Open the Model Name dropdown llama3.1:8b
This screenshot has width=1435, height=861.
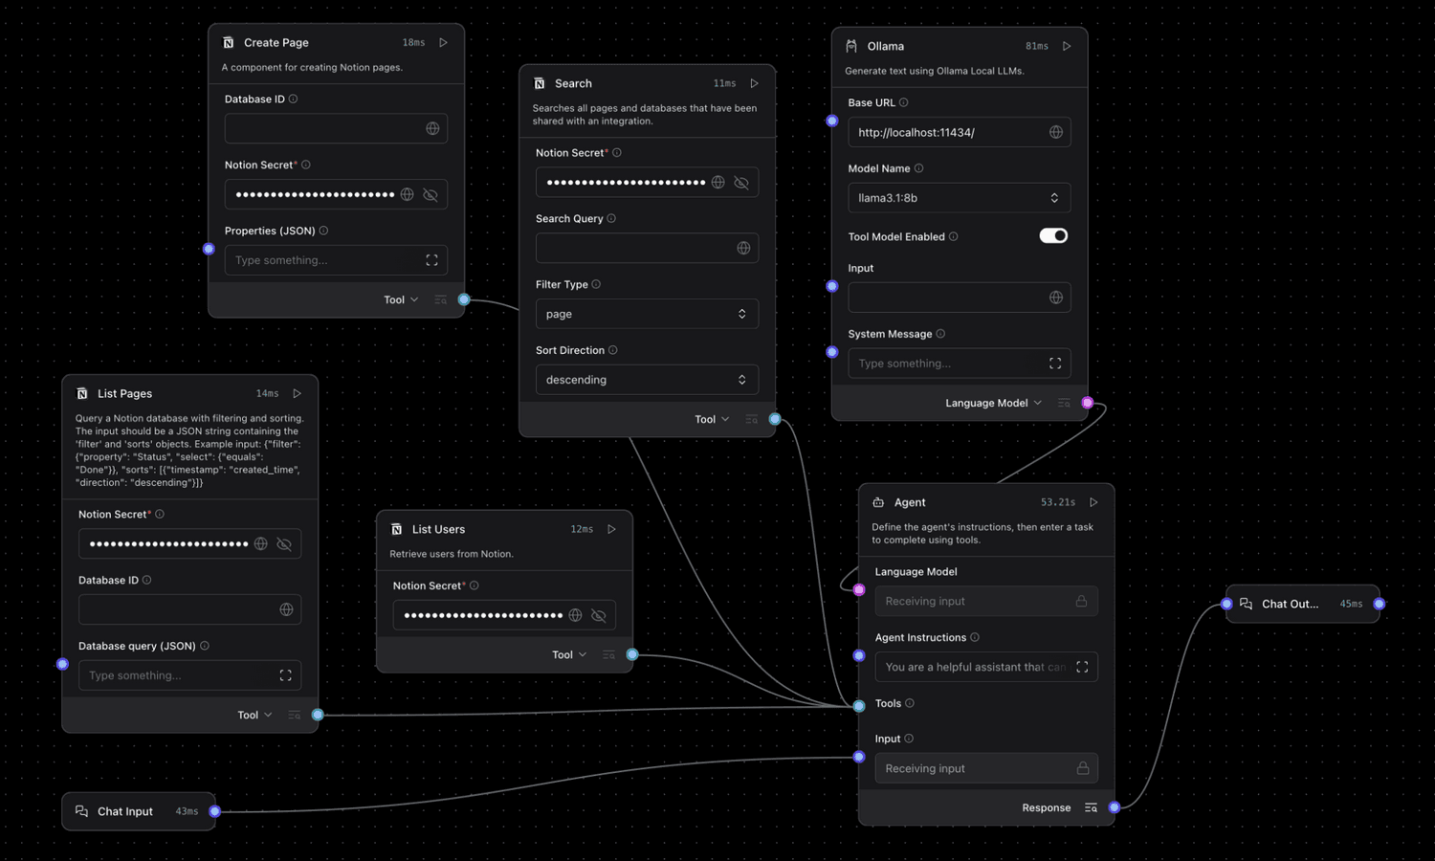(960, 198)
